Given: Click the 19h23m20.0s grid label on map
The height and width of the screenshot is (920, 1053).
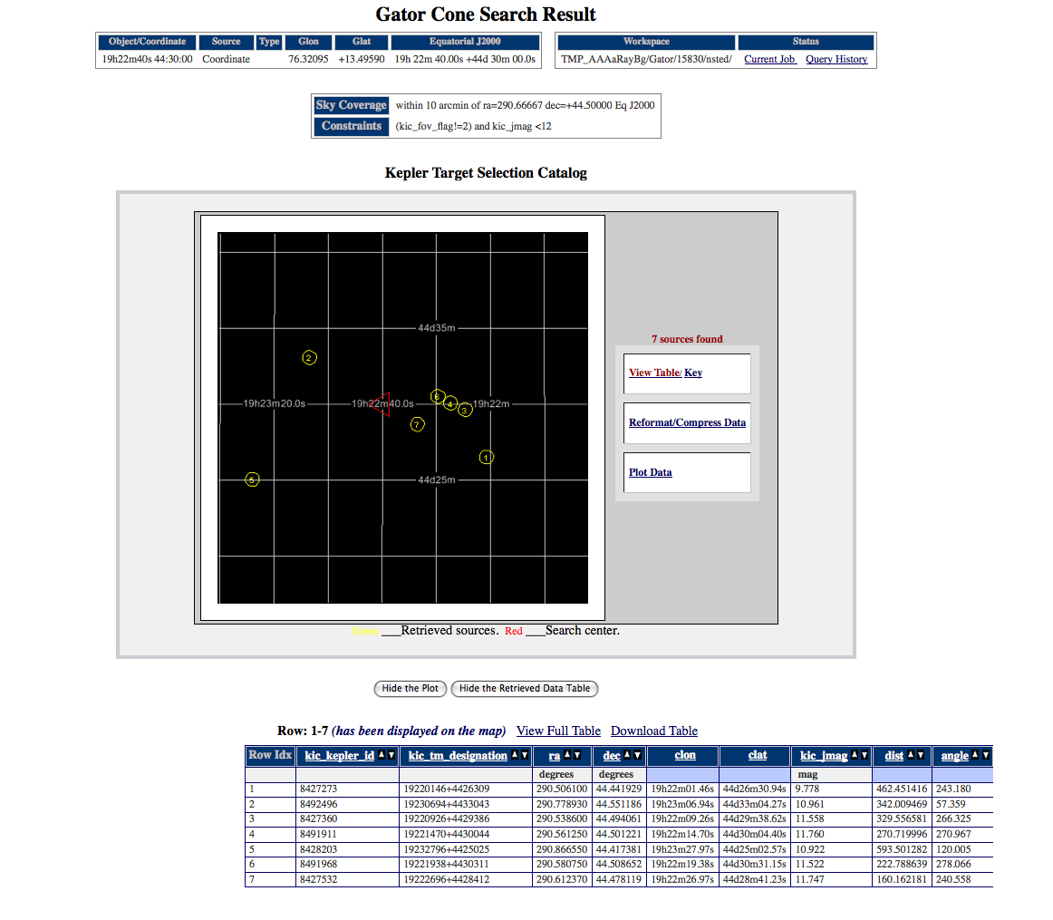Looking at the screenshot, I should click(274, 403).
